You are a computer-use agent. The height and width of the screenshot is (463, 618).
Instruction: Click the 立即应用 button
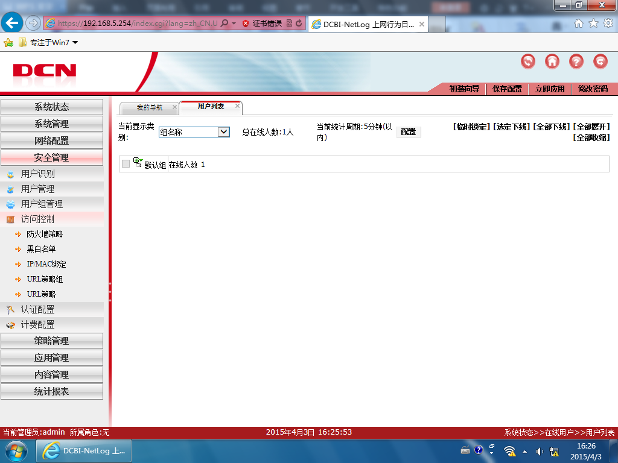point(550,89)
